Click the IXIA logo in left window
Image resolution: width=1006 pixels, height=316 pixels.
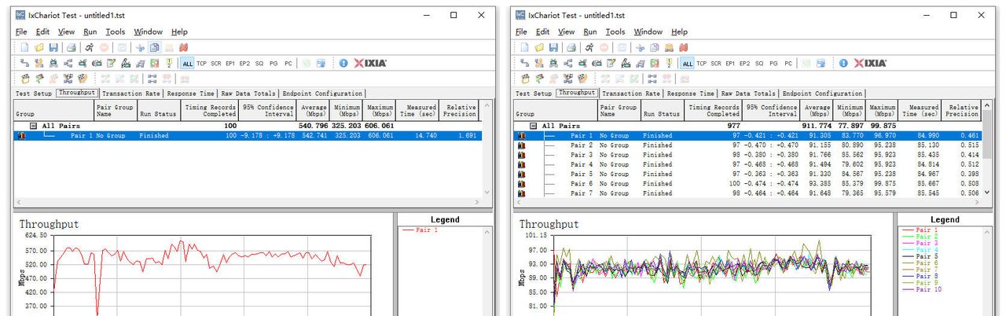[x=370, y=63]
